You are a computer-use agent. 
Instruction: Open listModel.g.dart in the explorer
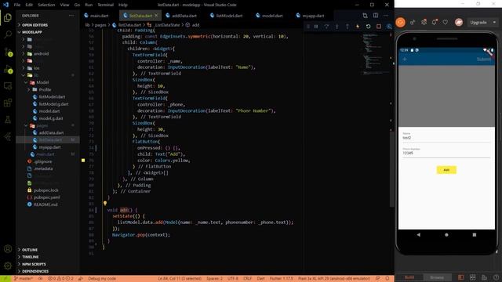[47, 104]
